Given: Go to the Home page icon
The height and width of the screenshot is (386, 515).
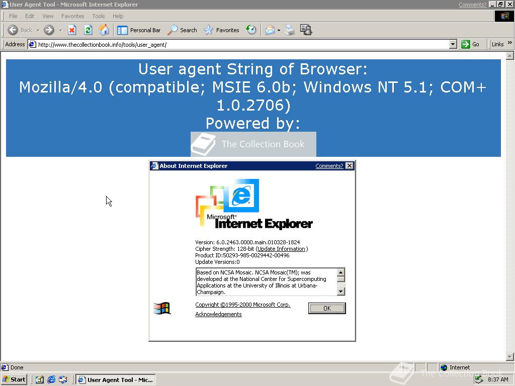Looking at the screenshot, I should (x=104, y=30).
